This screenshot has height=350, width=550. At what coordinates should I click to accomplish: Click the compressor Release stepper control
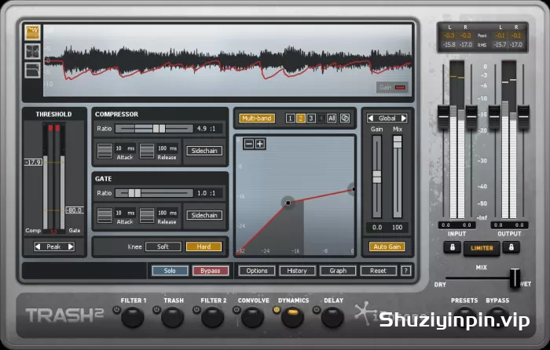click(x=147, y=151)
